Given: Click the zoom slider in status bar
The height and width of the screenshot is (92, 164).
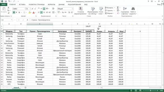Looking at the screenshot, I should (150, 90).
